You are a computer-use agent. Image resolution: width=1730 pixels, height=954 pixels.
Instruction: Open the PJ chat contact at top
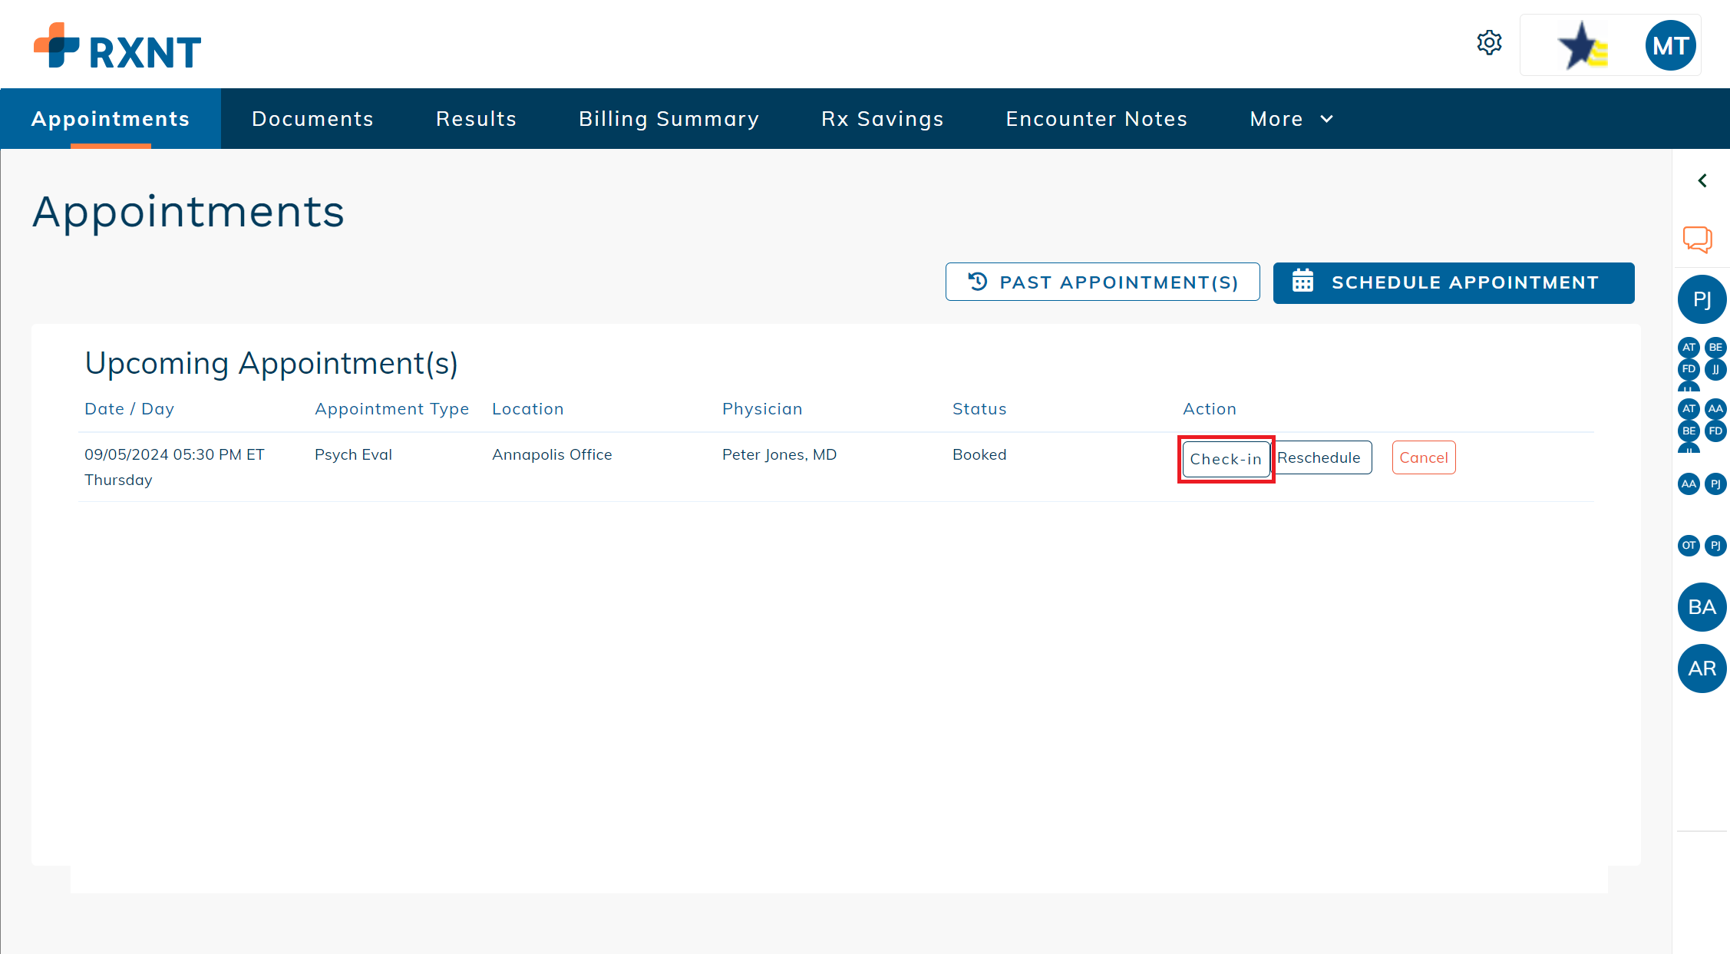point(1702,299)
